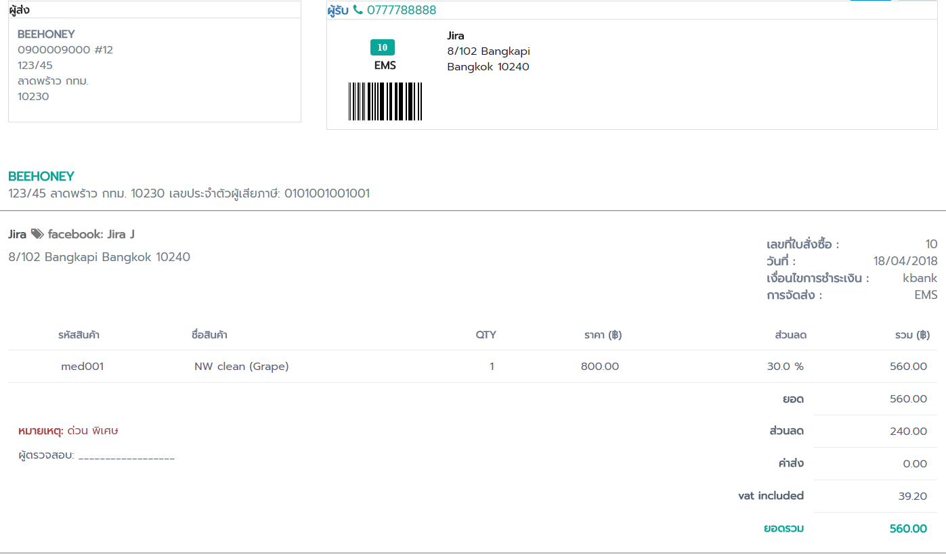Click product name NW clean (Grape)
946x554 pixels.
[241, 367]
